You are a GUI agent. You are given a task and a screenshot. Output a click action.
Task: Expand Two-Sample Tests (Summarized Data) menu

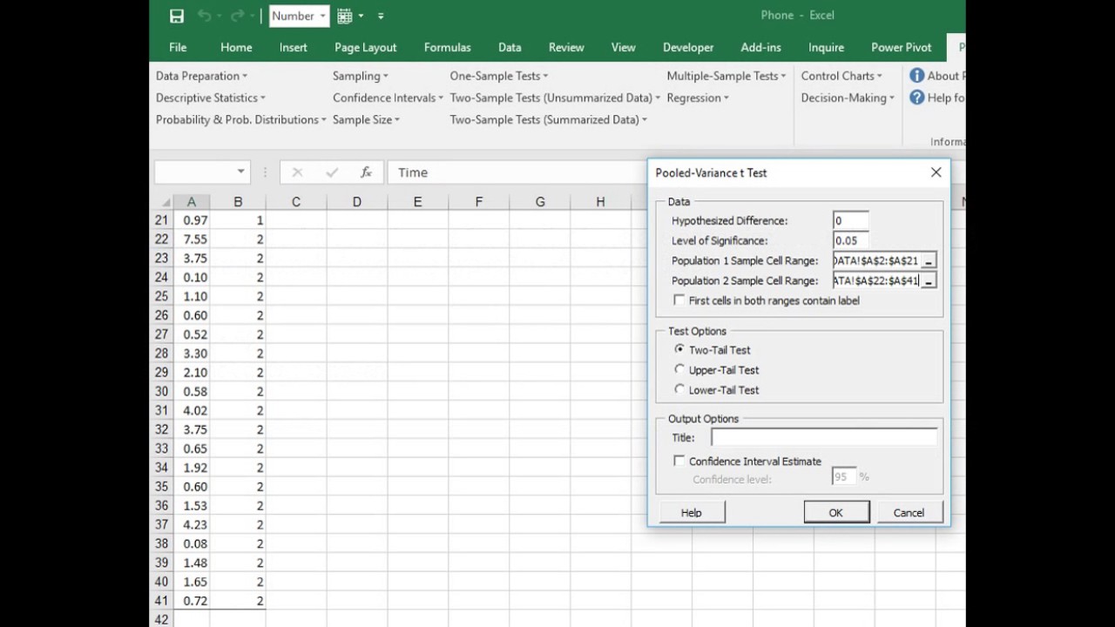coord(548,119)
